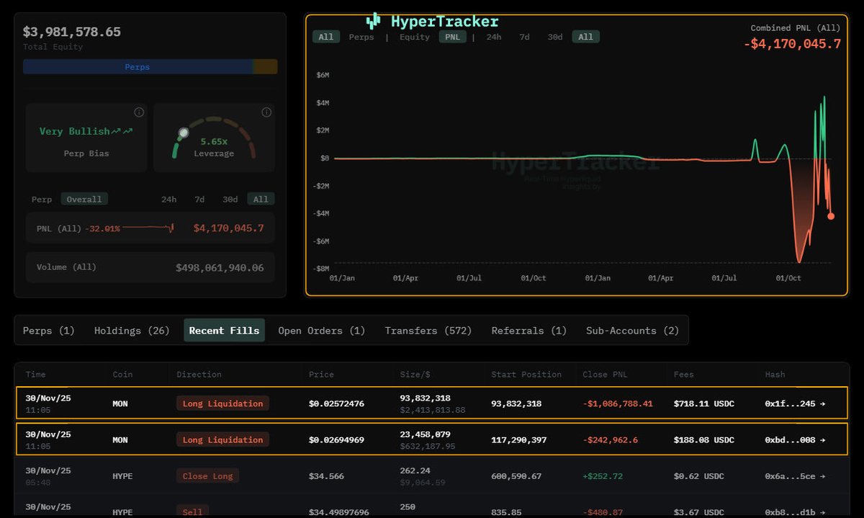The height and width of the screenshot is (518, 864).
Task: Click the Long Liquidation badge for MON
Action: [x=222, y=403]
